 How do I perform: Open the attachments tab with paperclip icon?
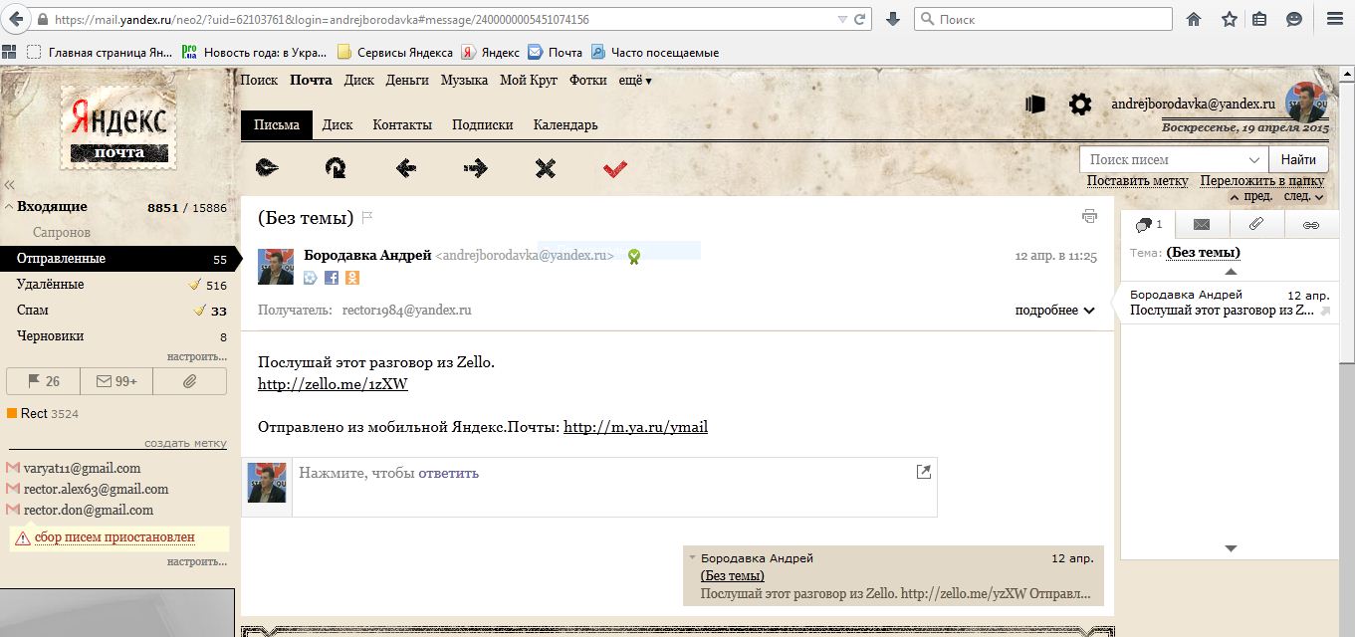[1256, 225]
